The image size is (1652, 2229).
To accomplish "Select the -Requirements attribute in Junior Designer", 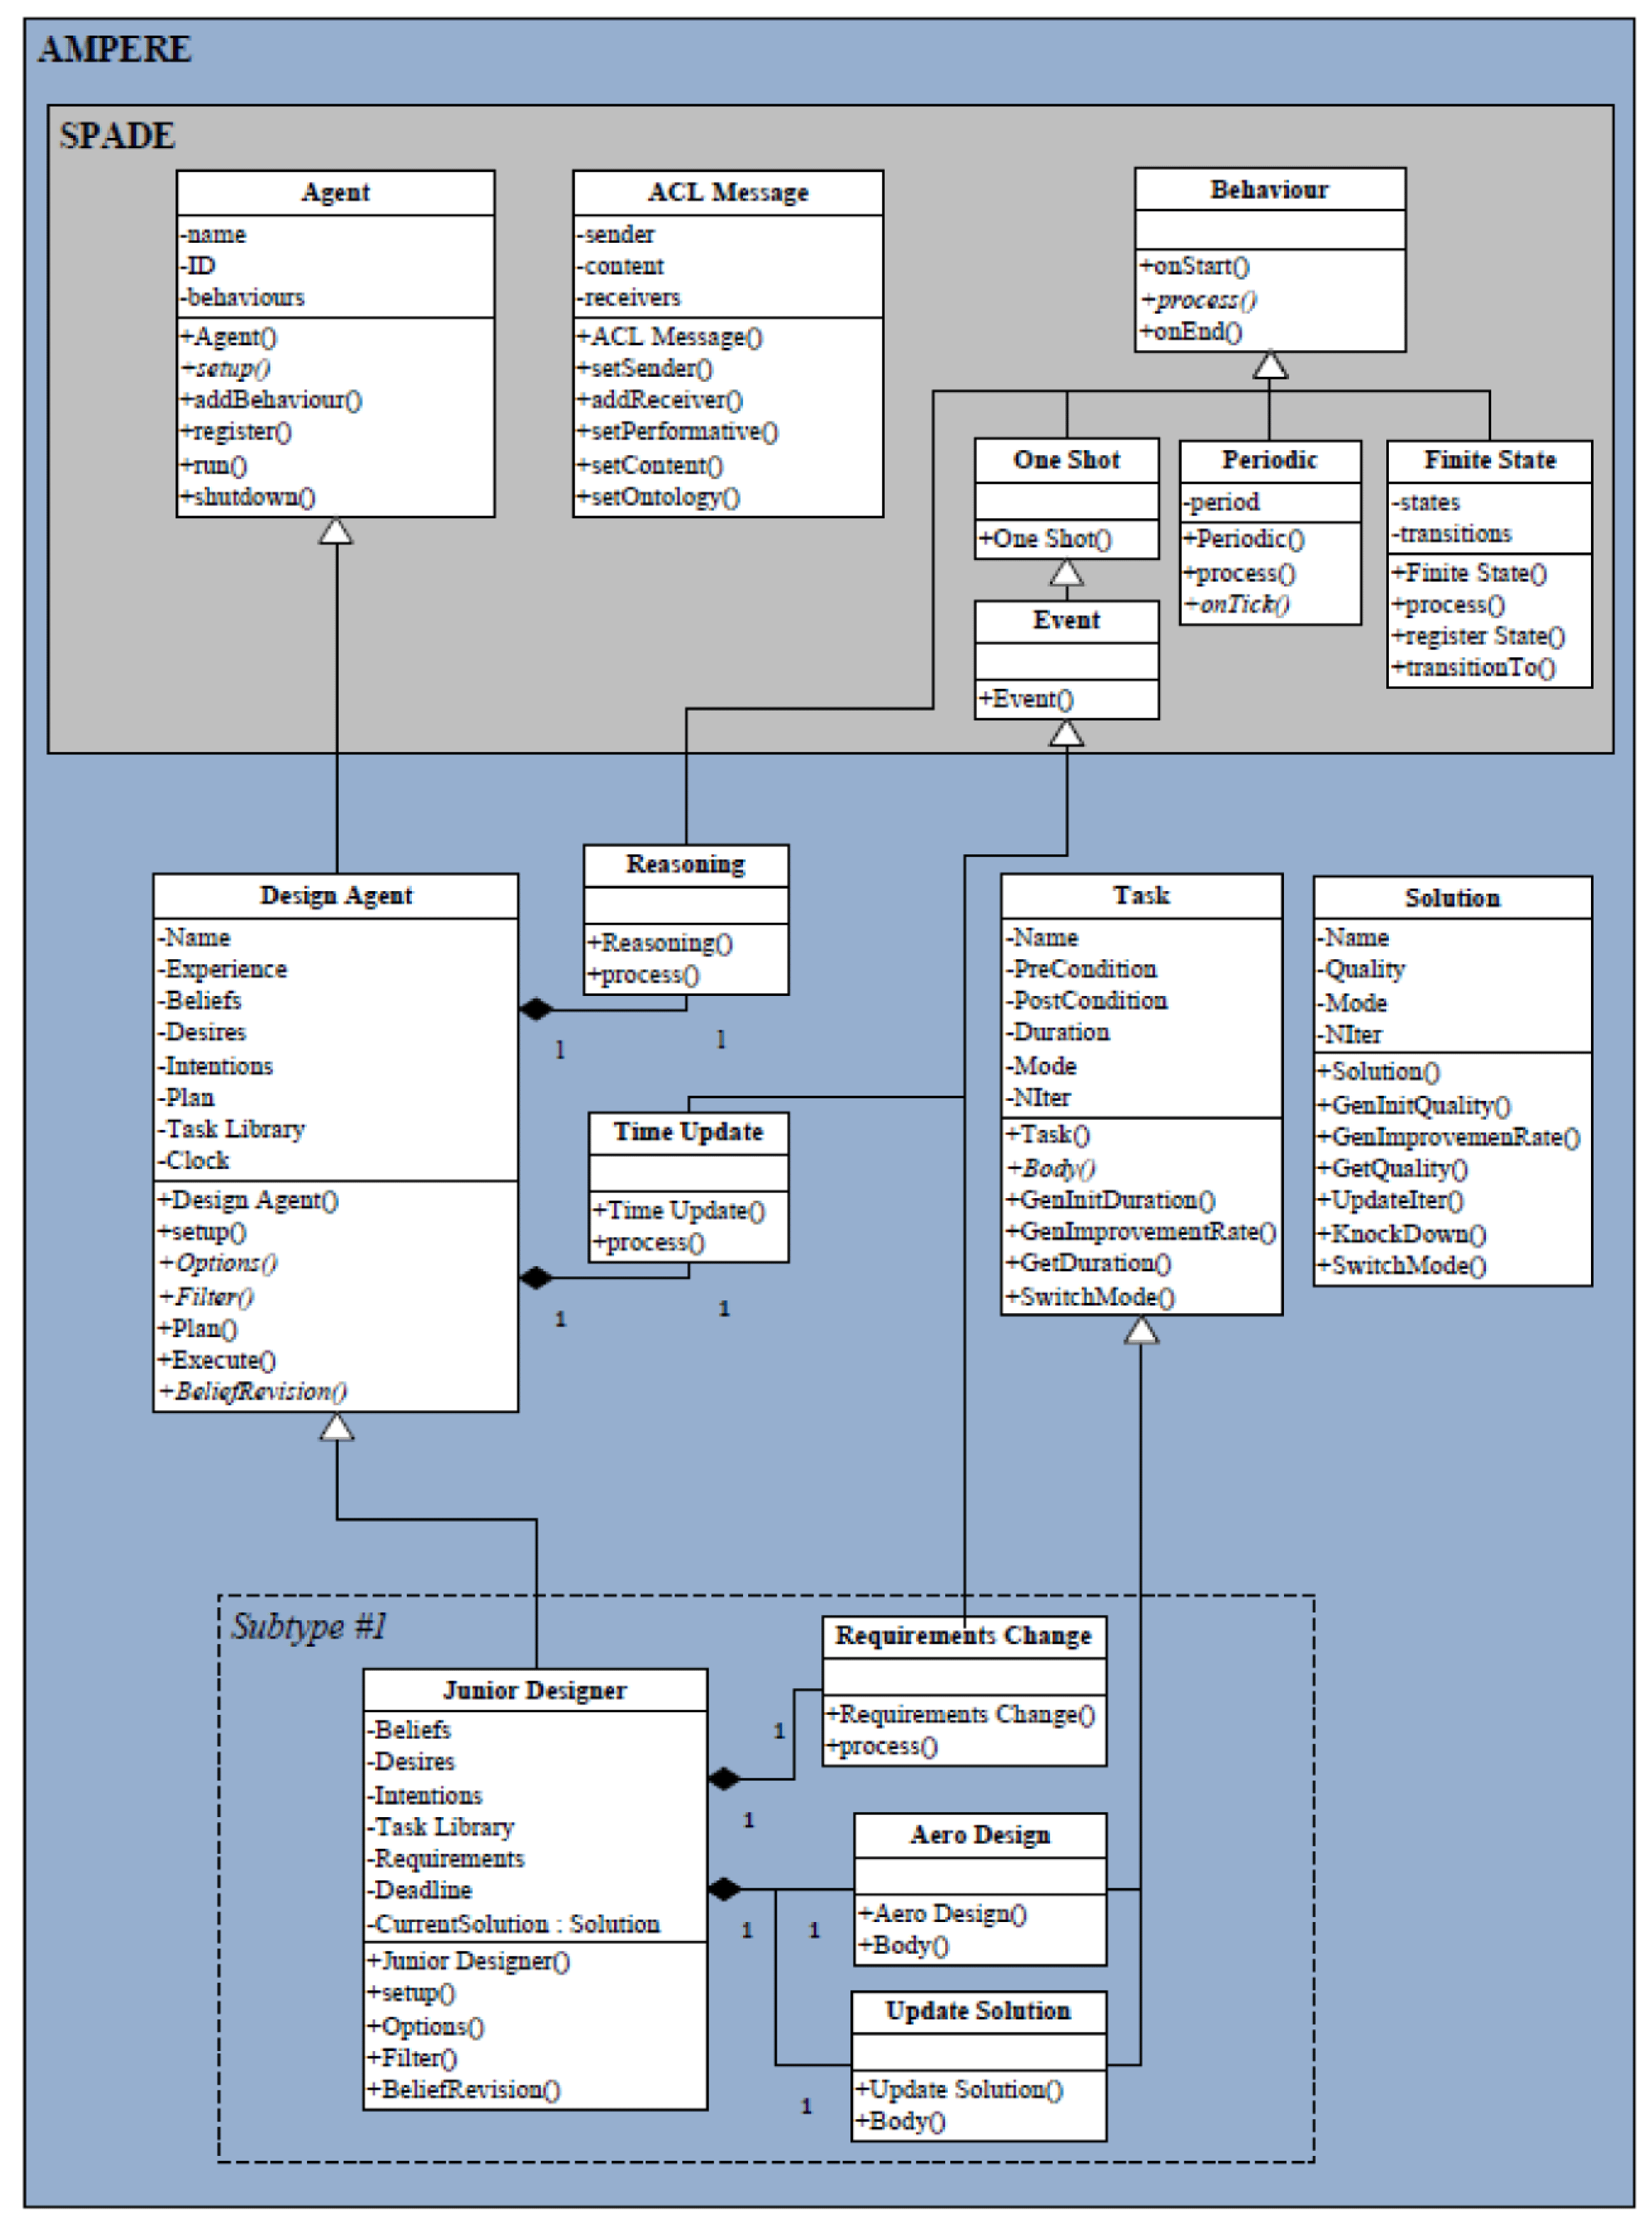I will click(446, 1859).
